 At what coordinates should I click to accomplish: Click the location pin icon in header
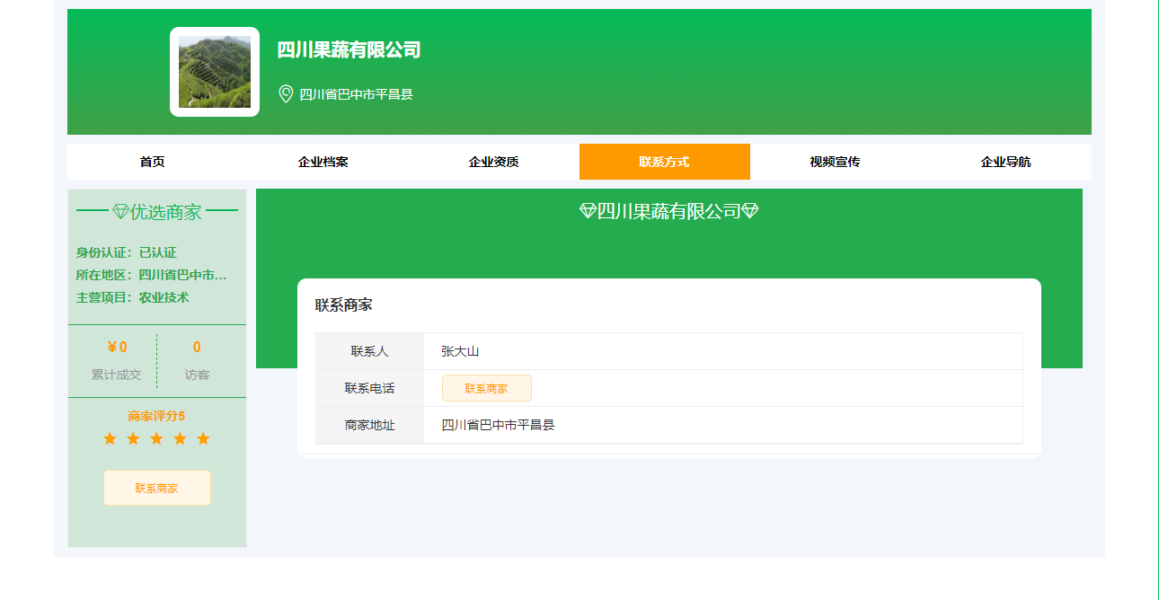click(286, 94)
